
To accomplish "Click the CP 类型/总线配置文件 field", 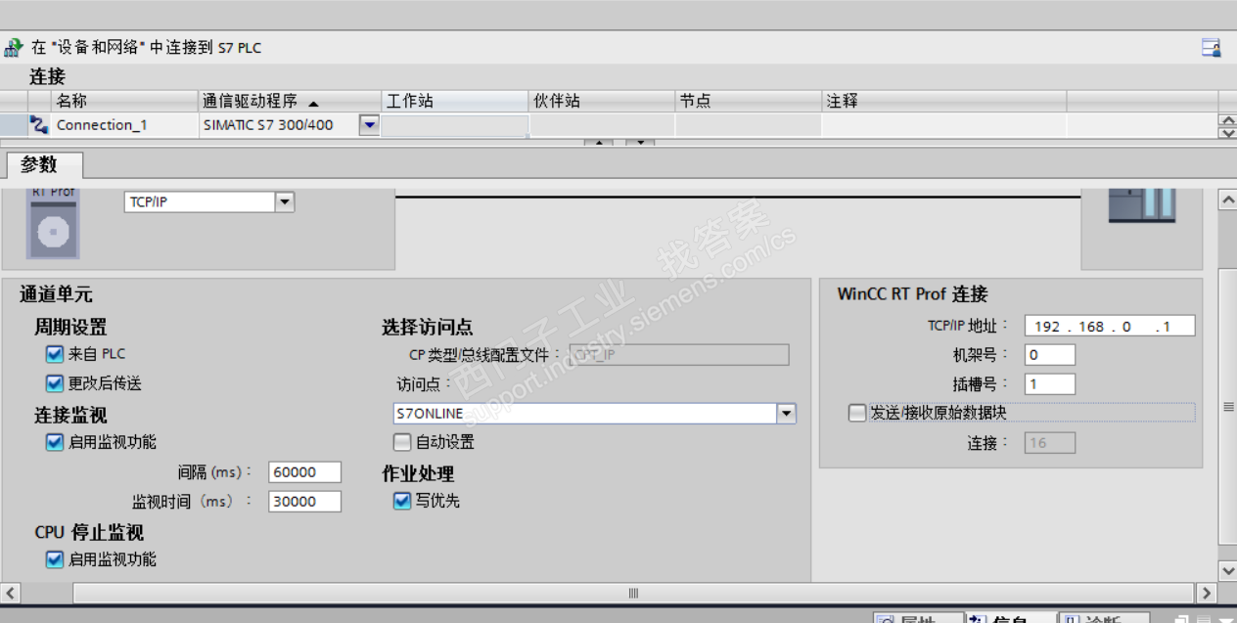I will click(678, 354).
